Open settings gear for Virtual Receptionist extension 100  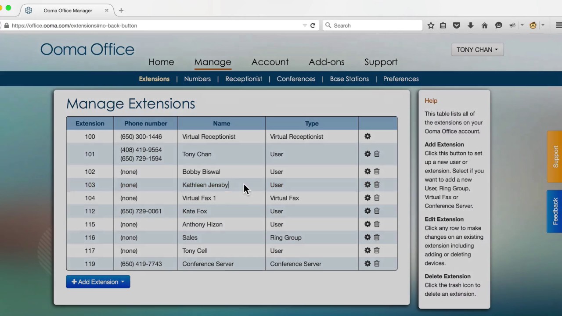pos(367,136)
